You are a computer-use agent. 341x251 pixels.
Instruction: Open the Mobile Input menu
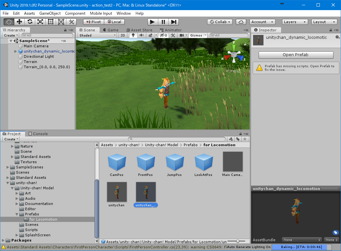(101, 13)
